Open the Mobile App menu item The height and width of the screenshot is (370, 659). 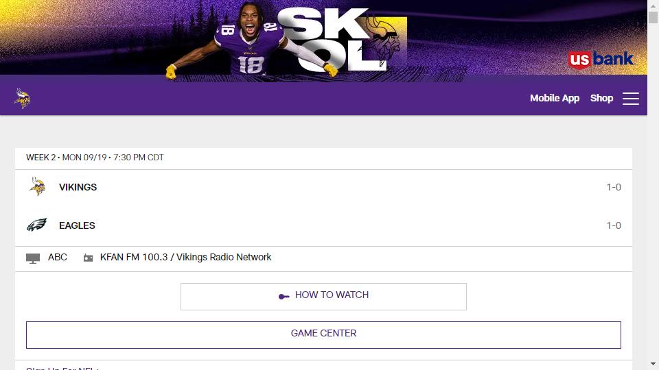point(555,98)
